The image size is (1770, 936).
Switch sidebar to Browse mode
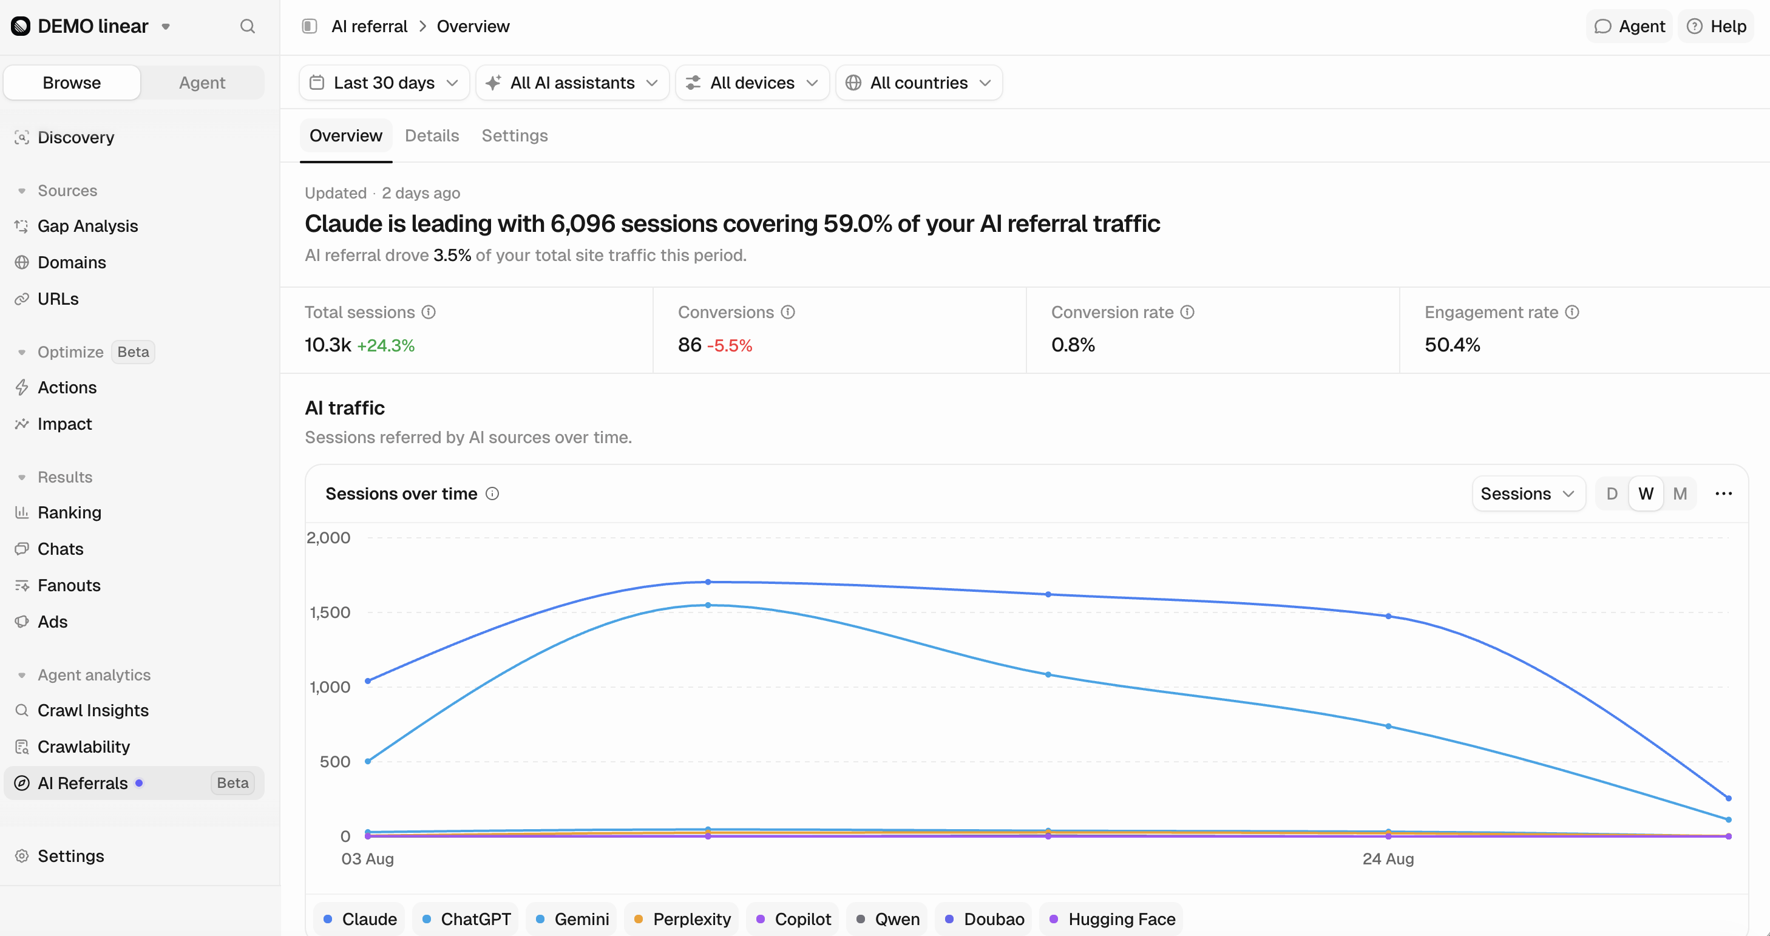(x=72, y=83)
